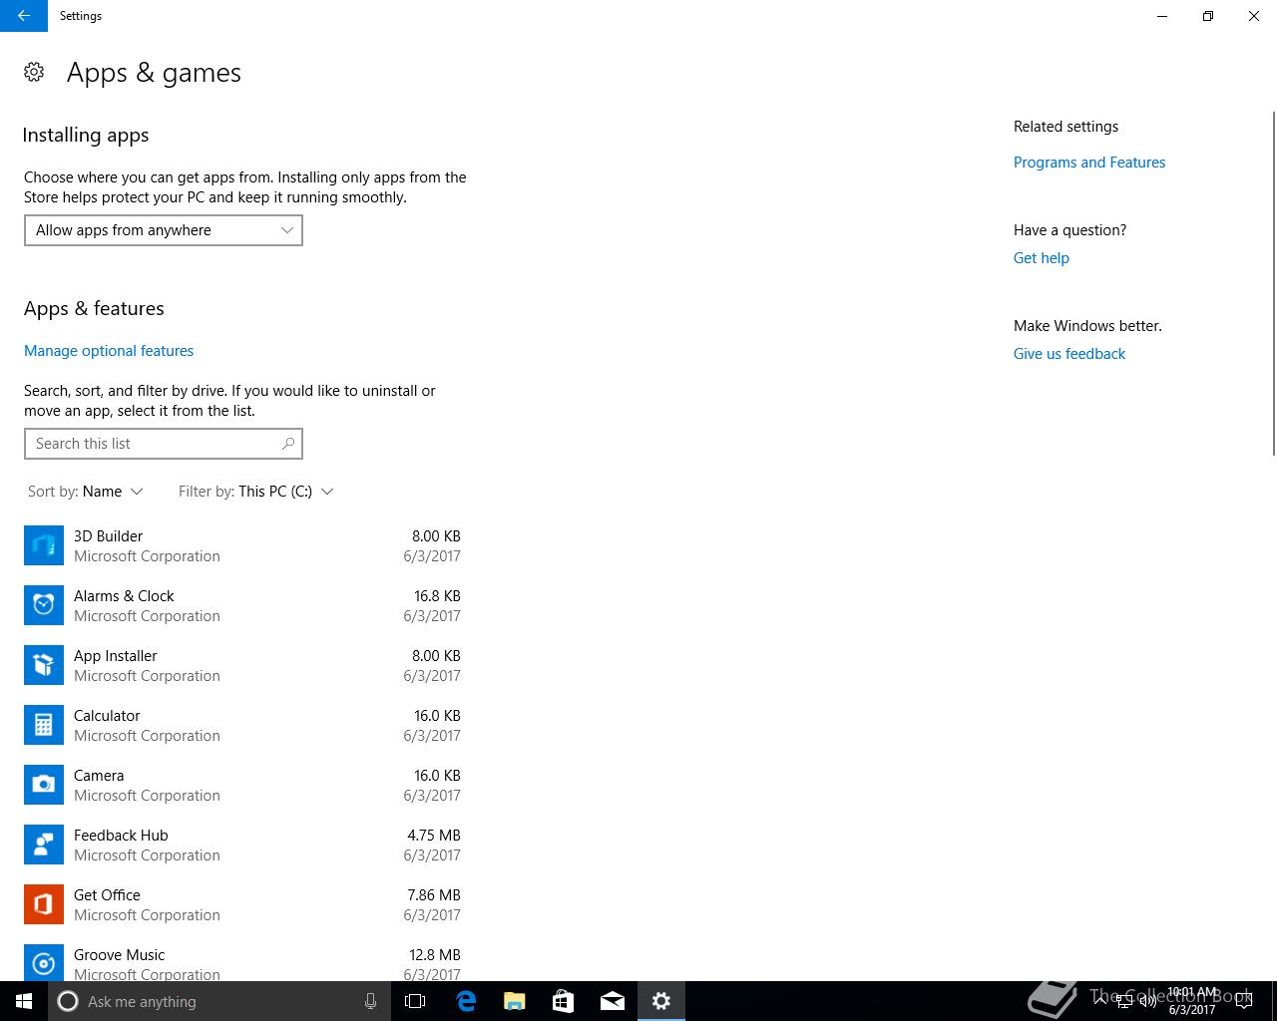This screenshot has width=1277, height=1021.
Task: Click the 3D Builder app icon
Action: tap(44, 545)
